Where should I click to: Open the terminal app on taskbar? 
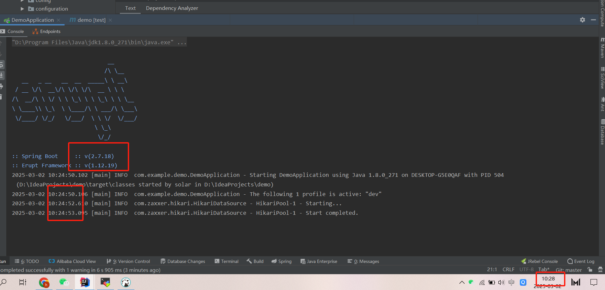(105, 282)
